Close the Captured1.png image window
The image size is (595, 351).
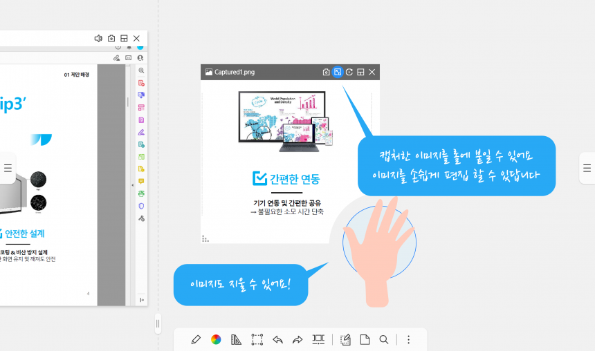coord(372,72)
